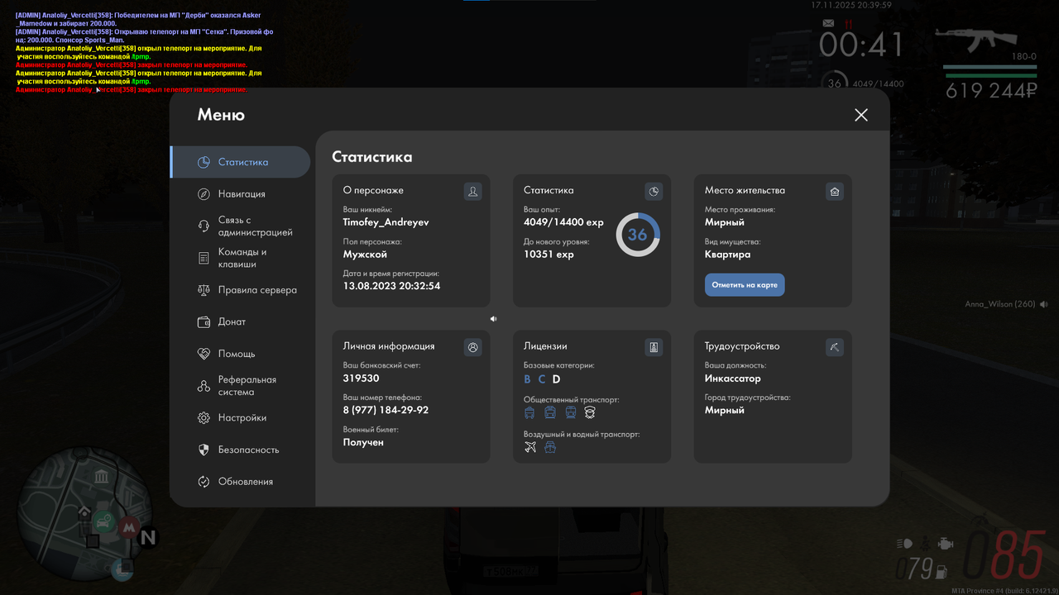Image resolution: width=1059 pixels, height=595 pixels.
Task: Click the Мужской gender value
Action: tap(365, 255)
